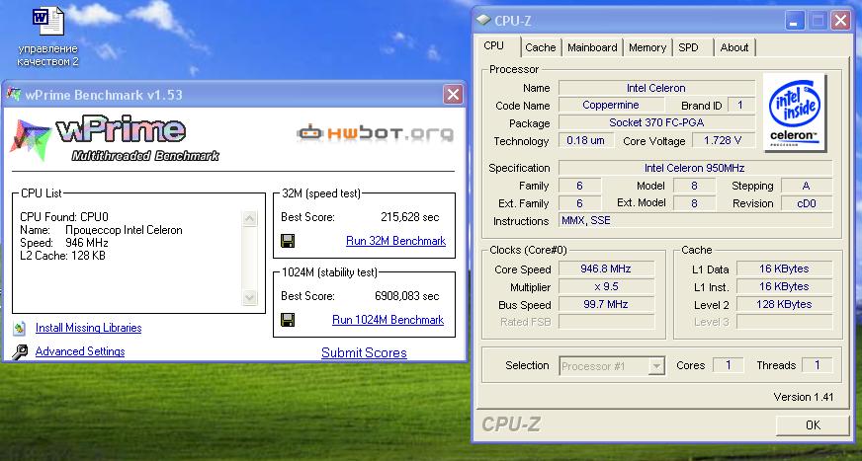The image size is (862, 461).
Task: Click 'Speed: 946 MHz' line in CPU List
Action: (x=64, y=243)
